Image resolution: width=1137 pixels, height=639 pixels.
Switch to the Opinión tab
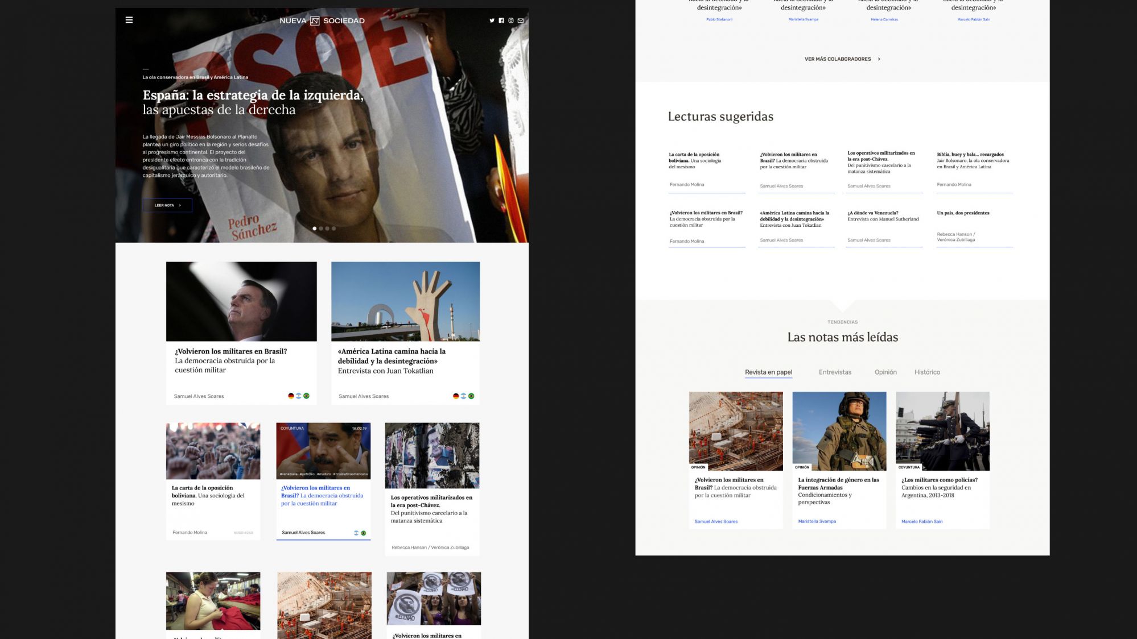885,372
